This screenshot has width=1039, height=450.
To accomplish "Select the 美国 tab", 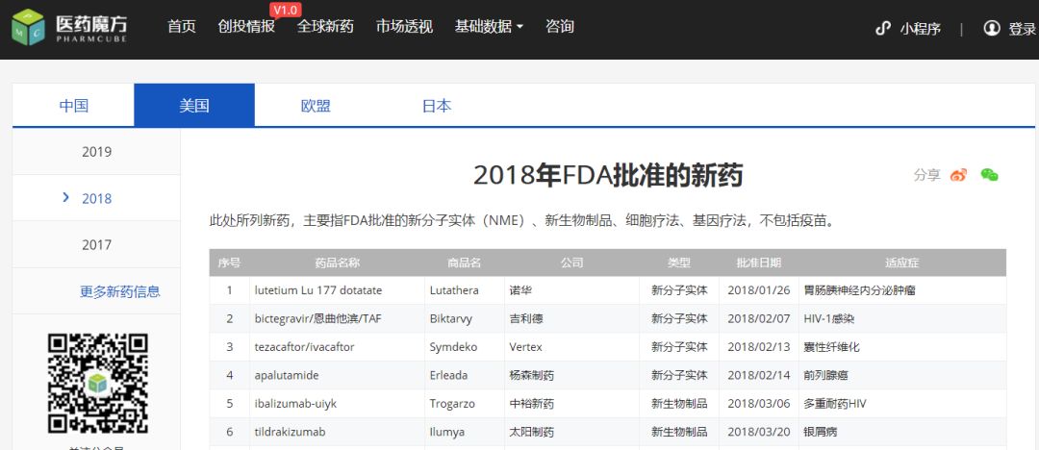I will tap(194, 106).
